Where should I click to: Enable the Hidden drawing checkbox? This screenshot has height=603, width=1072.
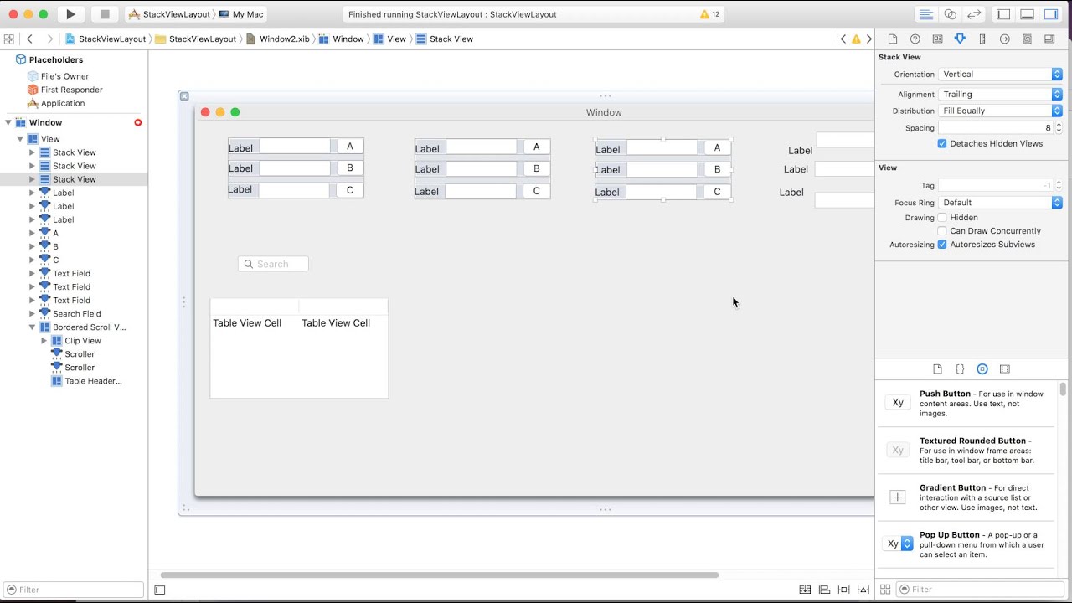(942, 218)
